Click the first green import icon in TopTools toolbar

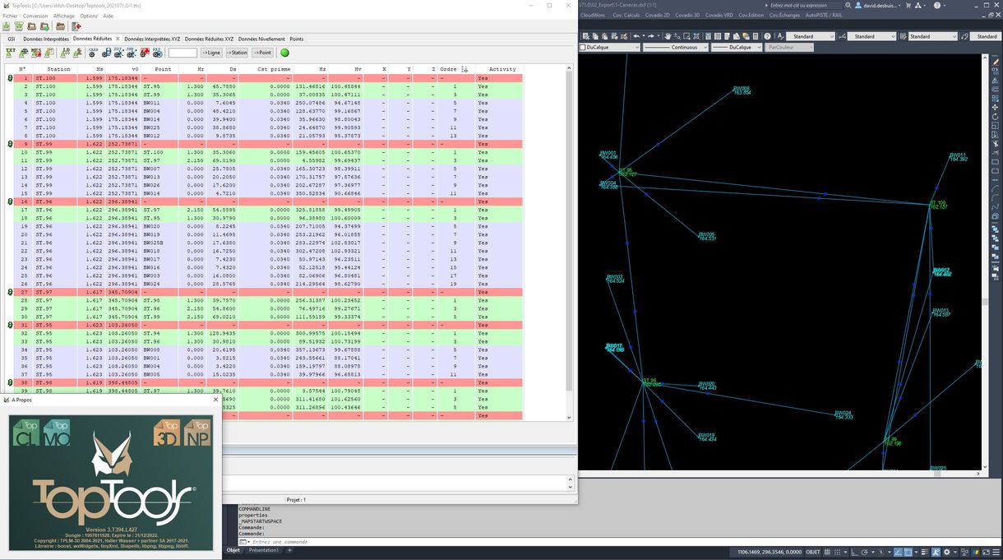click(7, 26)
